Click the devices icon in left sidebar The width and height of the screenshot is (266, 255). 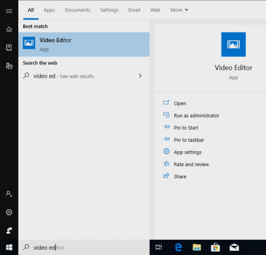pos(9,66)
